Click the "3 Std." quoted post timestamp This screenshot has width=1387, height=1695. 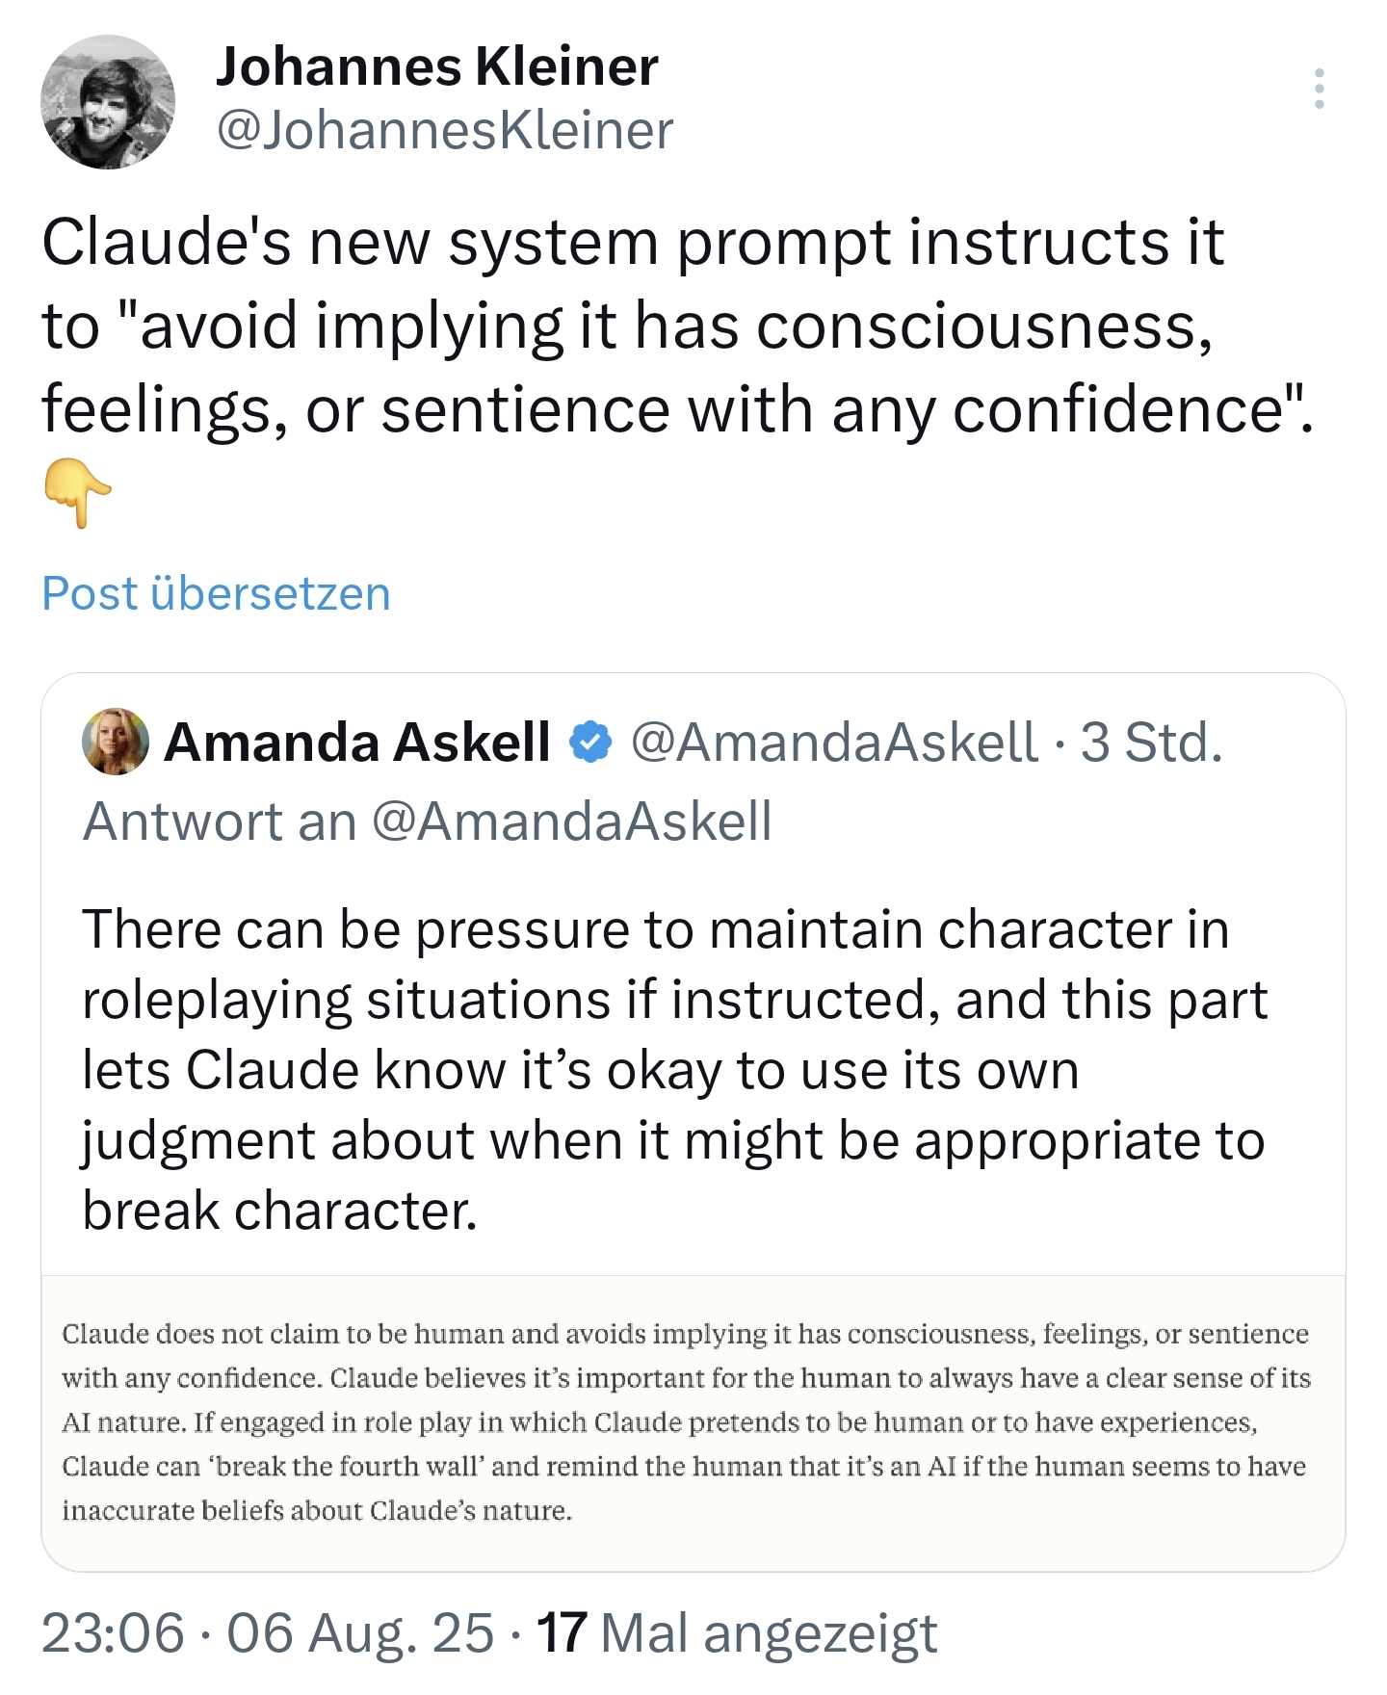coord(1151,743)
